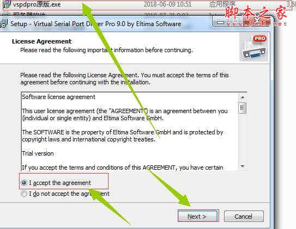Click the scrollbar track below the thumb
This screenshot has height=229, width=296.
[243, 138]
